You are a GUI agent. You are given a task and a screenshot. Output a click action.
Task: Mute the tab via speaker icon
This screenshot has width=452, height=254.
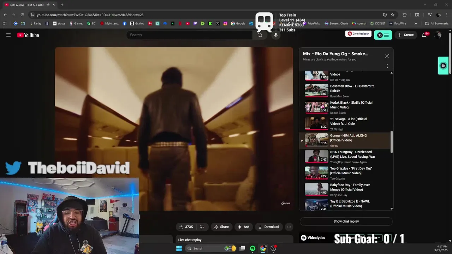(x=48, y=5)
